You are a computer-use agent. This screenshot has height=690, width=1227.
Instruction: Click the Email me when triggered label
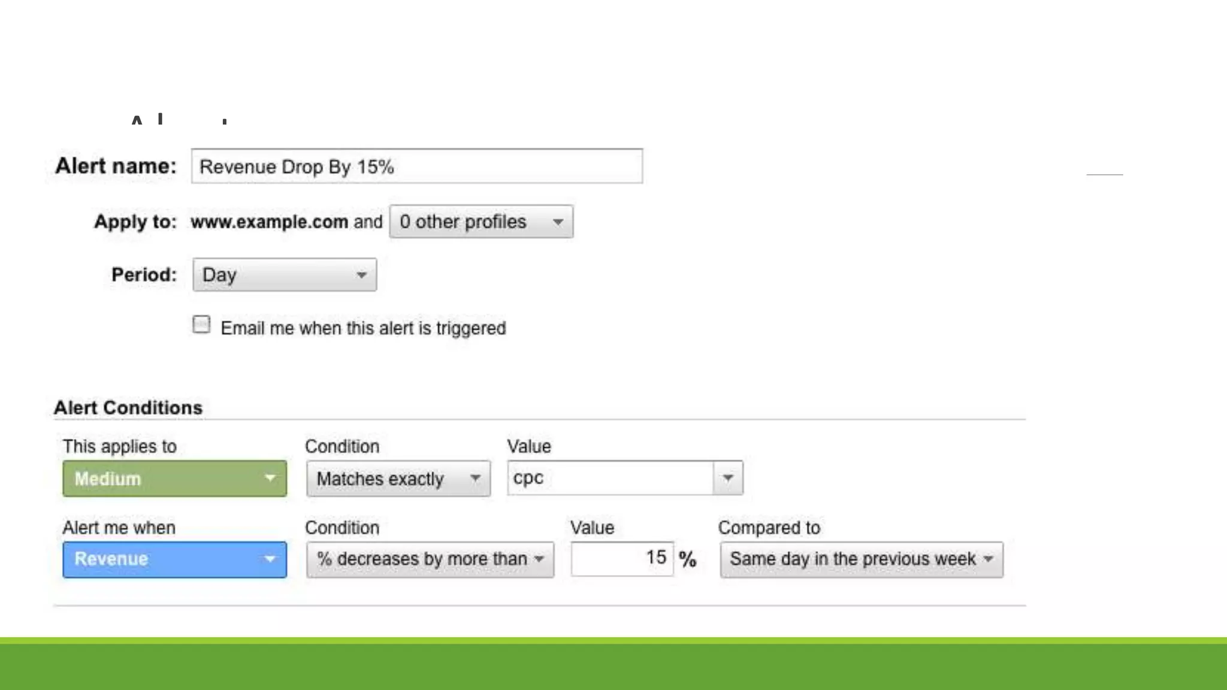coord(363,328)
